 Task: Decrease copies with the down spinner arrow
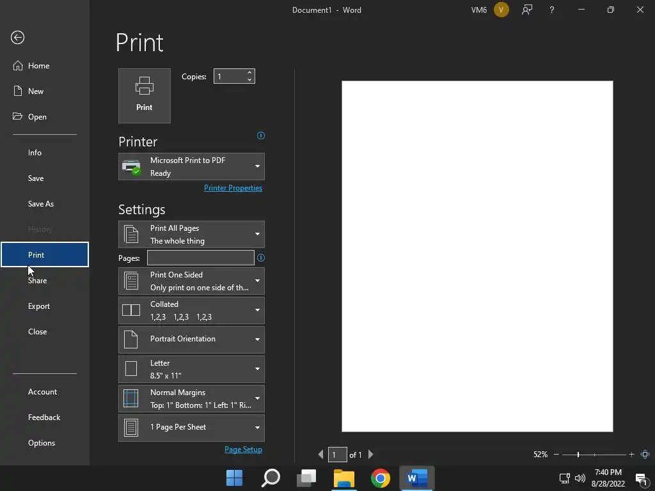[249, 79]
